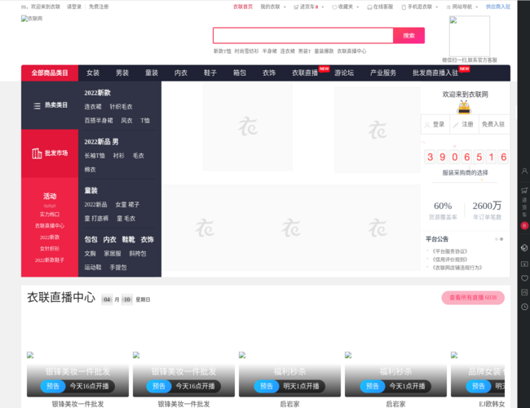
Task: Open the 《平台服务协议》 announcement link
Action: [x=450, y=251]
